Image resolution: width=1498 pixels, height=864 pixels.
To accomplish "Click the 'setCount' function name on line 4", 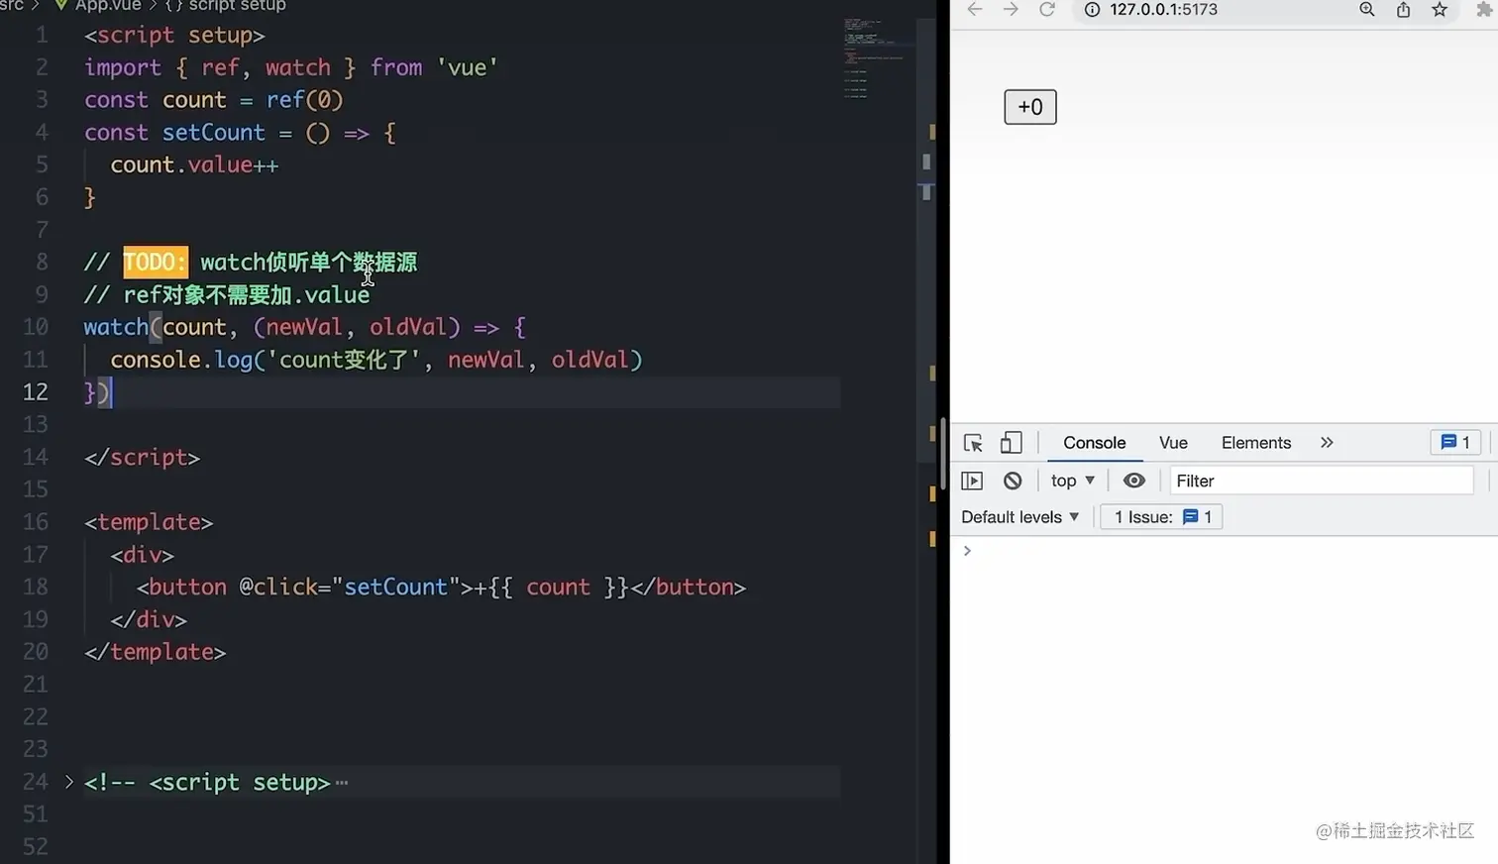I will 214,133.
